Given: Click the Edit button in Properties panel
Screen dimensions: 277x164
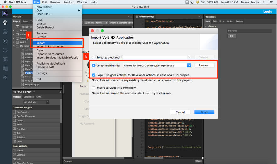Looking at the screenshot, I should tap(232, 36).
